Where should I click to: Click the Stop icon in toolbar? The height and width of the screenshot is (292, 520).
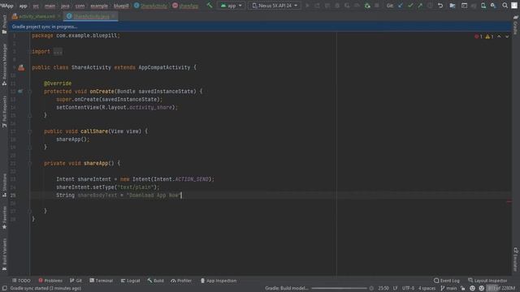pyautogui.click(x=377, y=6)
